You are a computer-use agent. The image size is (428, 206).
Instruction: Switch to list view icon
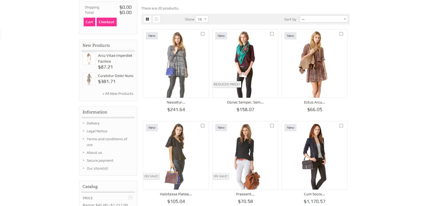point(156,19)
